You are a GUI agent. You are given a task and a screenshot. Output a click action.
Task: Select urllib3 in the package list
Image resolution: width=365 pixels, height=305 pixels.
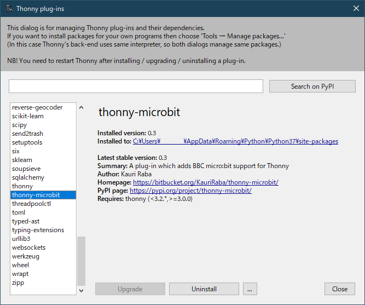click(x=43, y=239)
